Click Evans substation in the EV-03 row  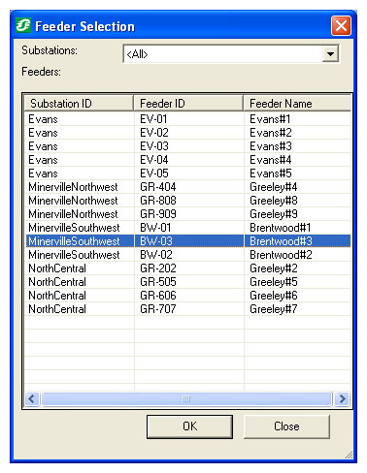click(43, 146)
